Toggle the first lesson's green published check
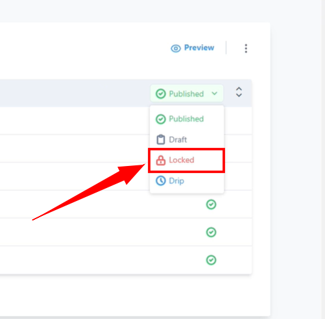The width and height of the screenshot is (325, 319). point(211,204)
